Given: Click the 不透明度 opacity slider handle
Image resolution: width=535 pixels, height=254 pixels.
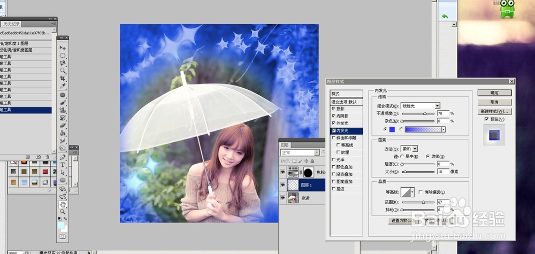Looking at the screenshot, I should pyautogui.click(x=425, y=113).
